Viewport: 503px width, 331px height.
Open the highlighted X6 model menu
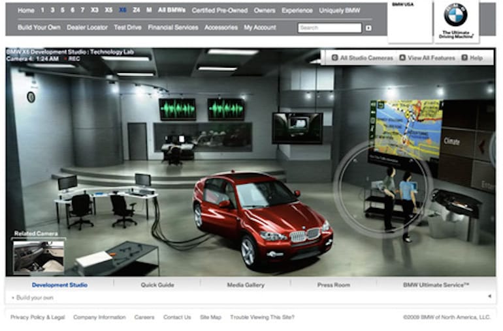click(123, 10)
